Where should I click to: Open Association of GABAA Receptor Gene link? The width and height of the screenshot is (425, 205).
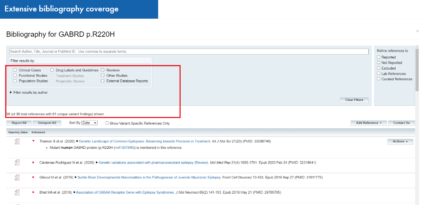click(125, 193)
